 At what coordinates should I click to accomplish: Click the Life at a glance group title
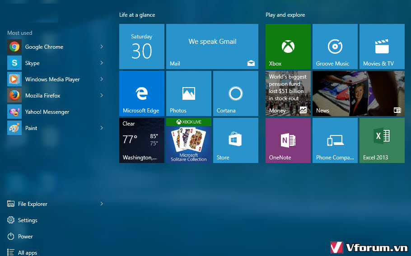click(137, 15)
